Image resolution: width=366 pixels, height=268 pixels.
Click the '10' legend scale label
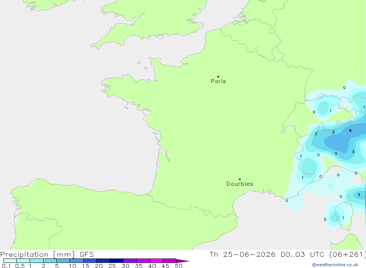point(72,266)
